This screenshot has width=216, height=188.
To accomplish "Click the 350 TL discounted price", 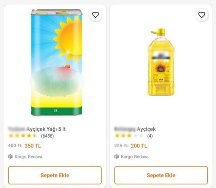I will pyautogui.click(x=33, y=146).
